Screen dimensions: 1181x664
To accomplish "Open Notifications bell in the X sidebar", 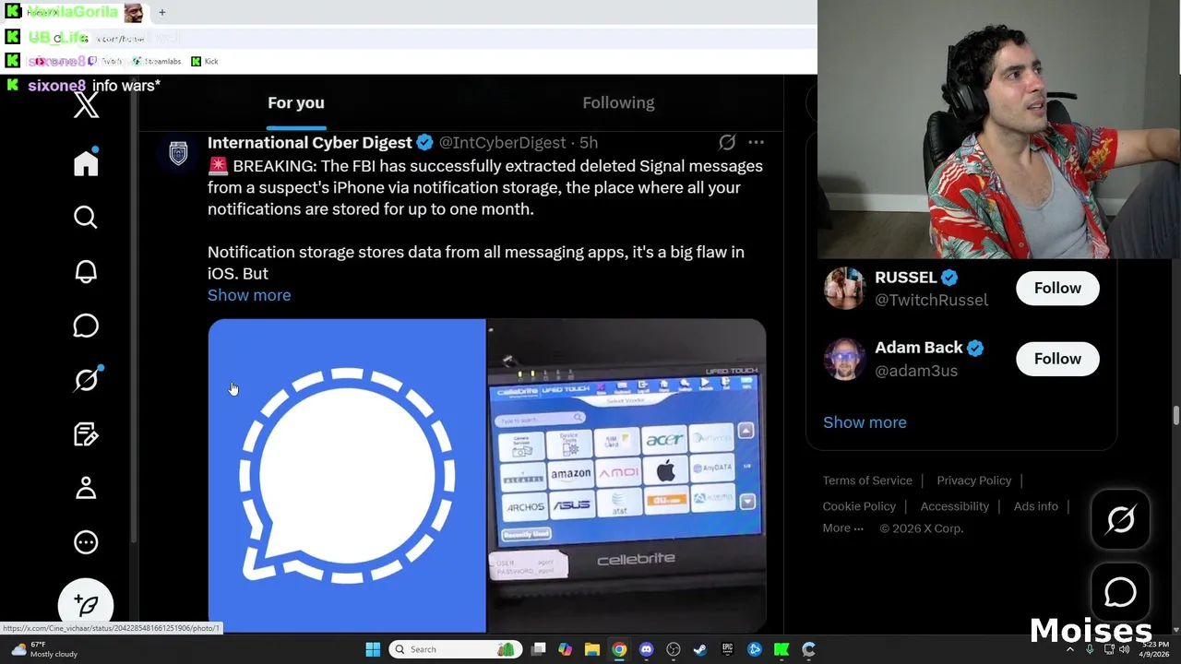I will pyautogui.click(x=86, y=271).
